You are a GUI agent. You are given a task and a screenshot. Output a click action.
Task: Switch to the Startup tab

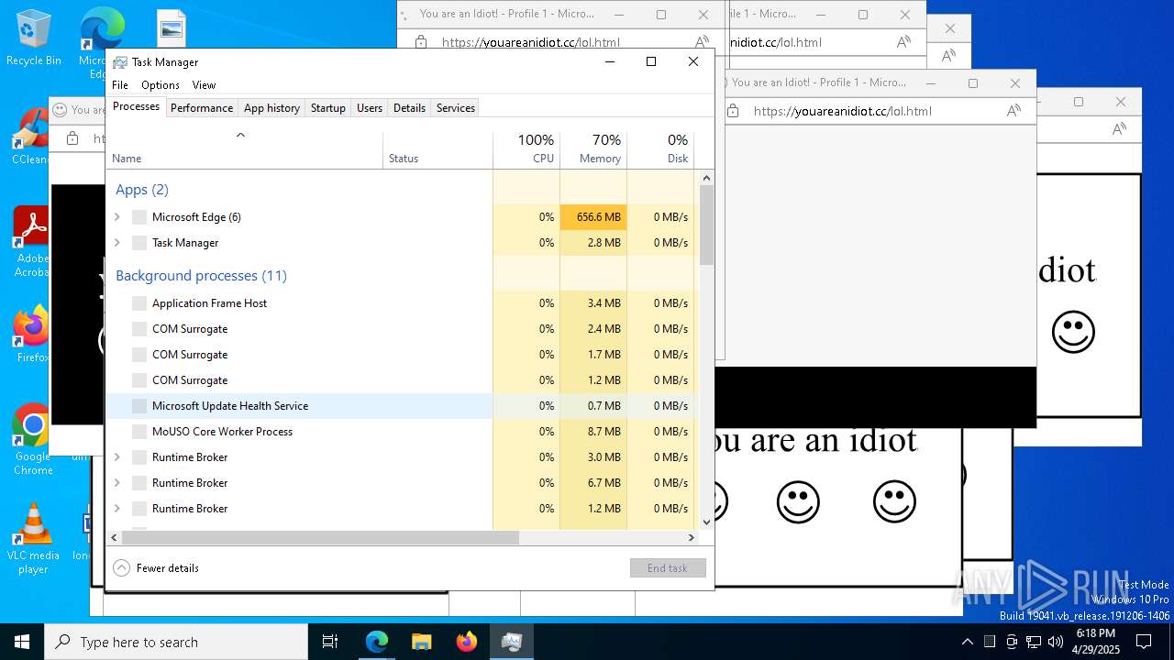[327, 108]
